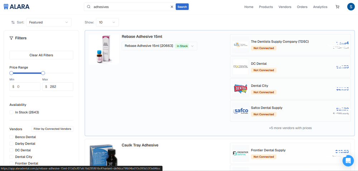Open Analytics in navigation

coord(320,7)
